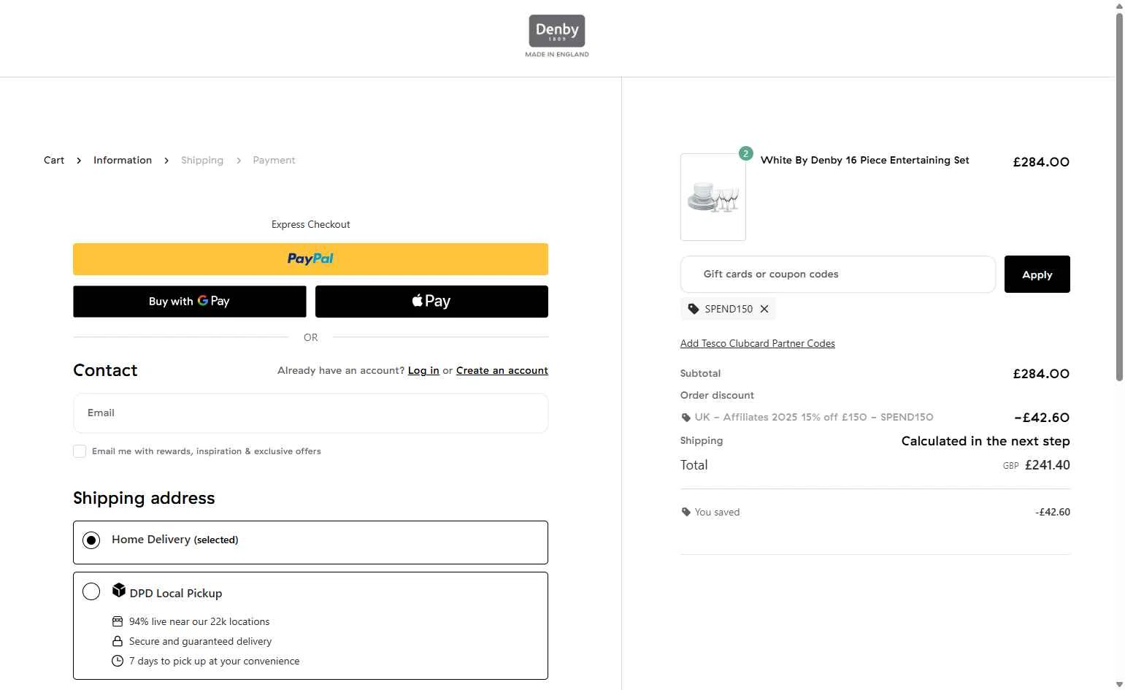Click the You saved tag icon
1125x690 pixels.
pos(686,512)
